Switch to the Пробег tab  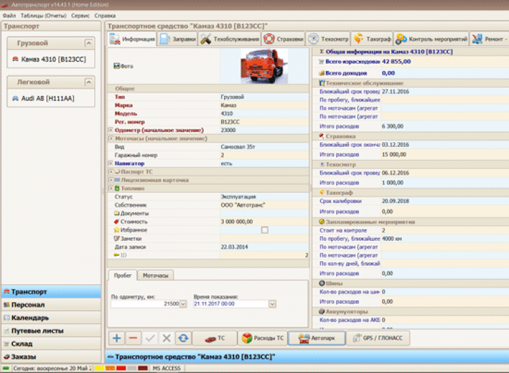(123, 276)
